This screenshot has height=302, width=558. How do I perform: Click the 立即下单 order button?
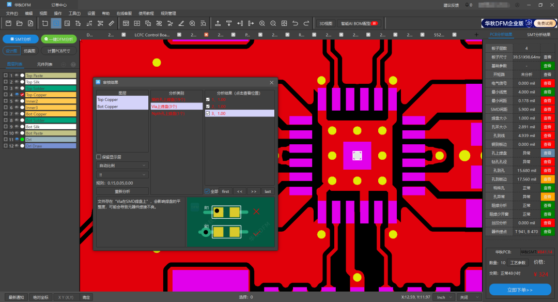tap(520, 290)
